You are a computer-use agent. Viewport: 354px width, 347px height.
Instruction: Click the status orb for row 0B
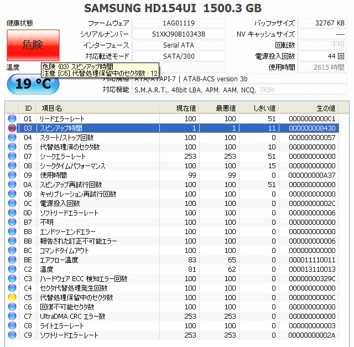click(12, 194)
